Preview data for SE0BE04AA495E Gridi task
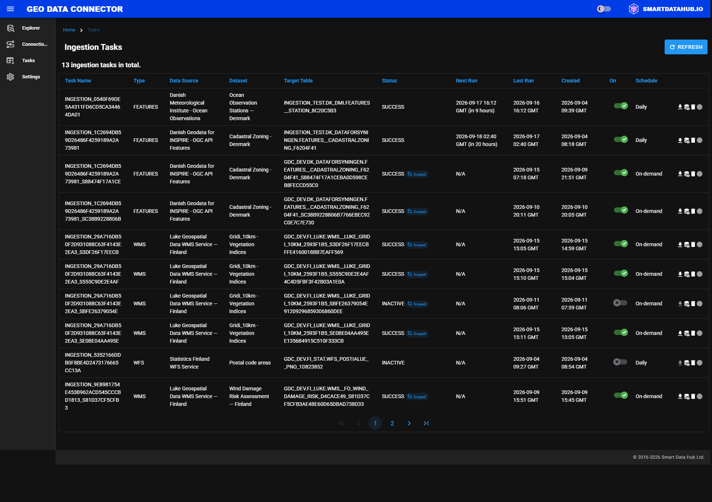Screen dimensions: 712x502 pos(687,333)
